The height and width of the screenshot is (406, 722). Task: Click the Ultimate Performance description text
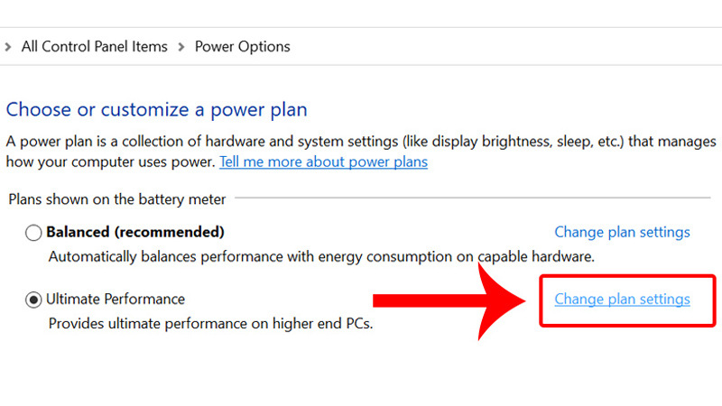[x=210, y=322]
